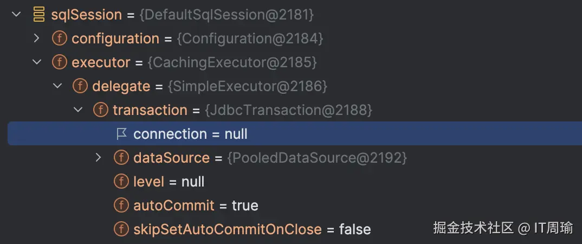Collapse the transaction JdbcTransaction node
This screenshot has height=244, width=582.
pyautogui.click(x=78, y=110)
